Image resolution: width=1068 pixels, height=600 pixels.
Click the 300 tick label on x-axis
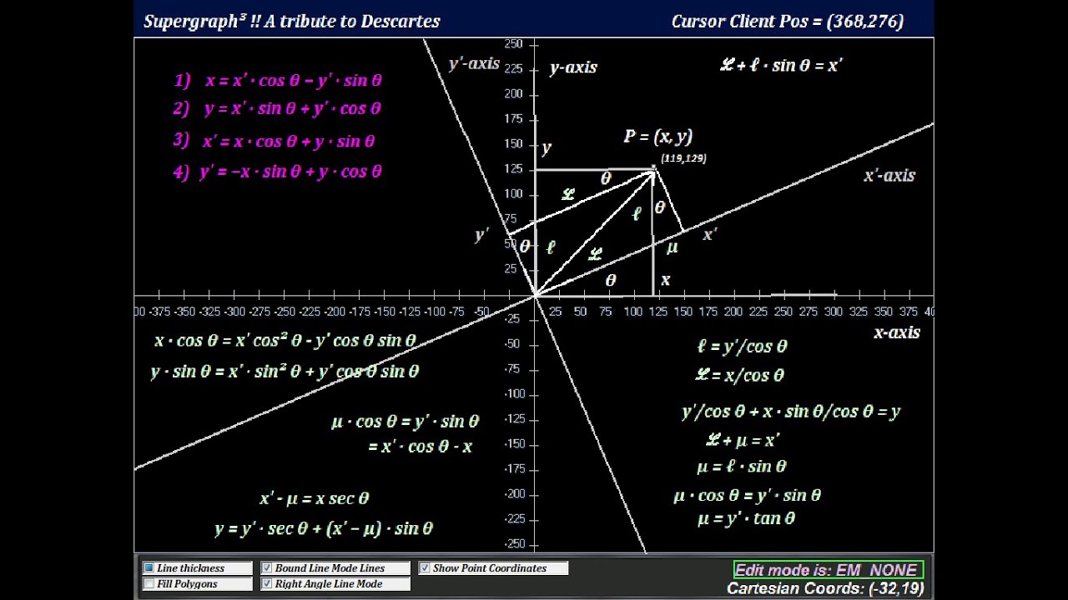tap(833, 312)
